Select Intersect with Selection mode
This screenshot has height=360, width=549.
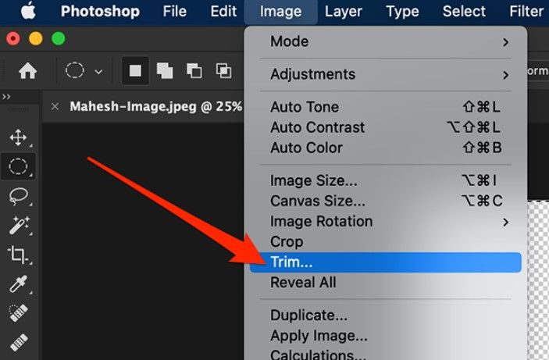pyautogui.click(x=223, y=71)
